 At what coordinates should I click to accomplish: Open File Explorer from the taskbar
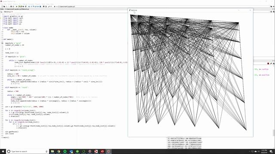(52, 151)
